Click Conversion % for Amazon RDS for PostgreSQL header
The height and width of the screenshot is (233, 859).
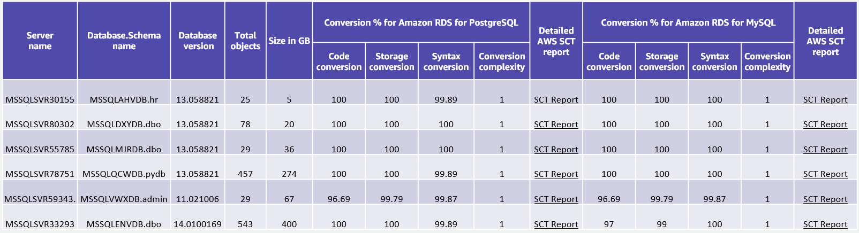421,22
